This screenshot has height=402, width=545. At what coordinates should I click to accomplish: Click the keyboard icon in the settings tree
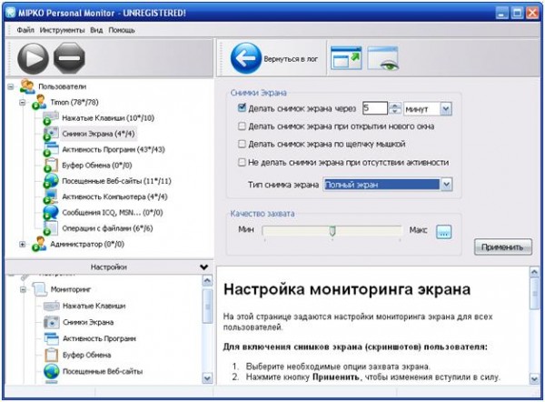[x=52, y=306]
